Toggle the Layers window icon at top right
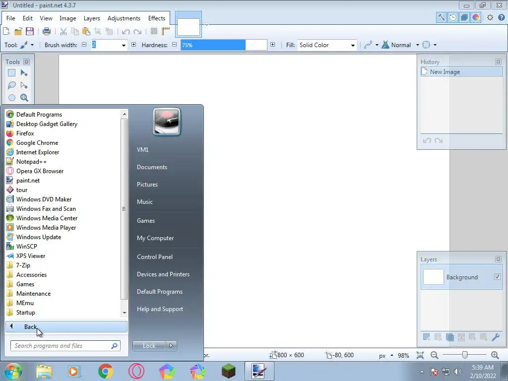Image resolution: width=508 pixels, height=381 pixels. [464, 17]
